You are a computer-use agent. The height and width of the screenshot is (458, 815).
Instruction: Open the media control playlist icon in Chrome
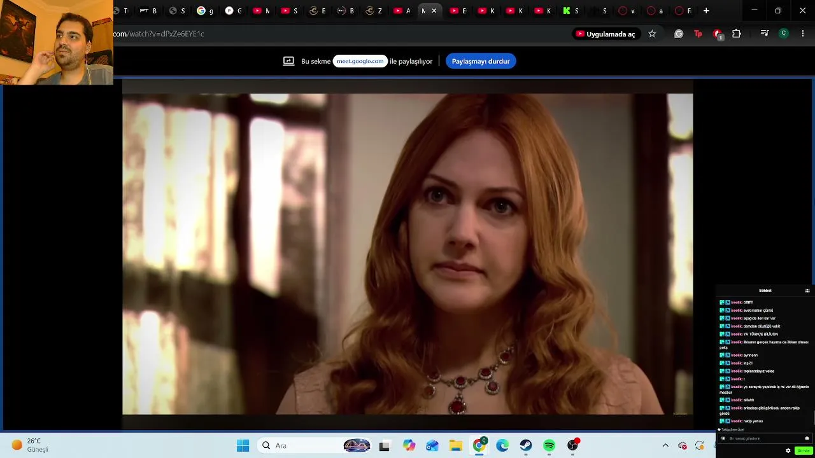pyautogui.click(x=765, y=34)
